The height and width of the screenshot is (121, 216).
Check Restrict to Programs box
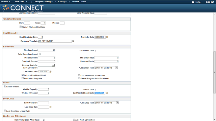tap(23, 78)
